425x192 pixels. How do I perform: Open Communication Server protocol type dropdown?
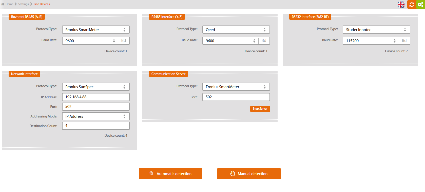click(x=236, y=87)
